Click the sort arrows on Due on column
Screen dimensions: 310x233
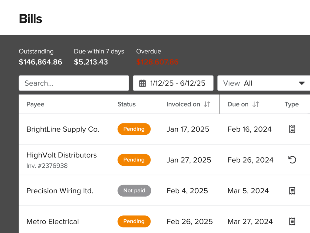tap(256, 104)
